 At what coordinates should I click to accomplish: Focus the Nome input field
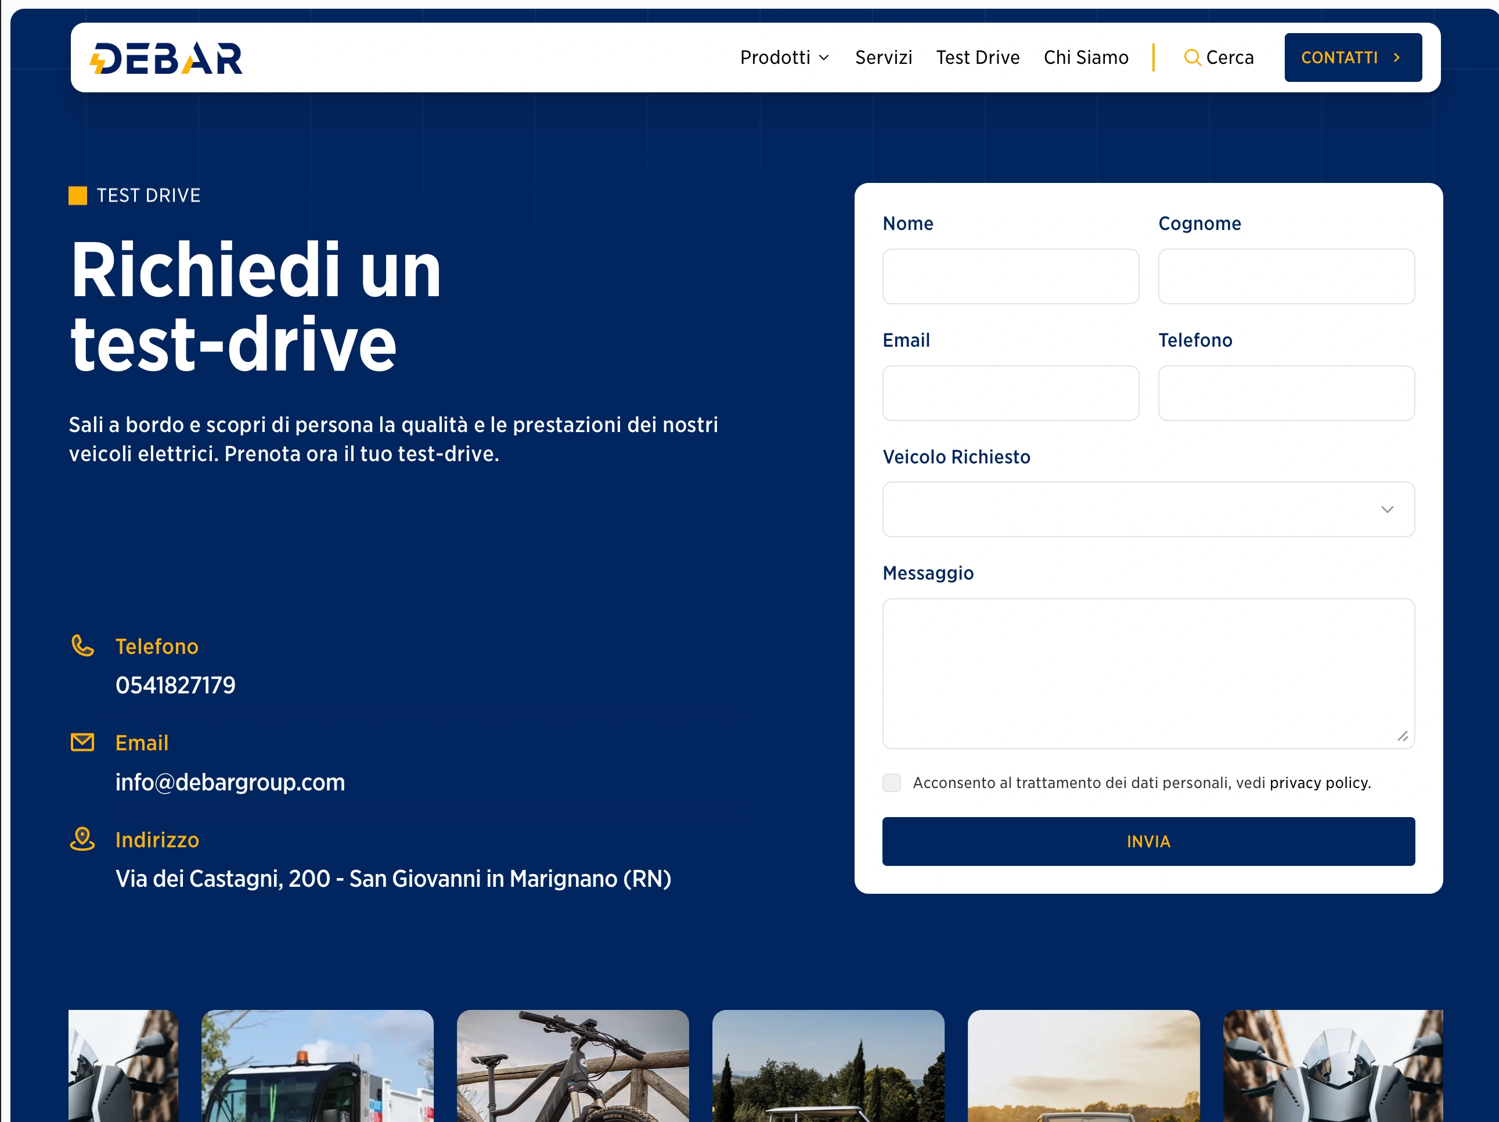[1010, 276]
